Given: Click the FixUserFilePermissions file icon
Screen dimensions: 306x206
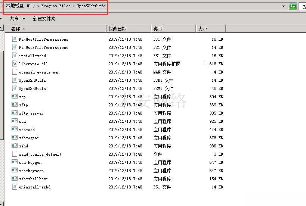Looking at the screenshot, I should pyautogui.click(x=15, y=47).
